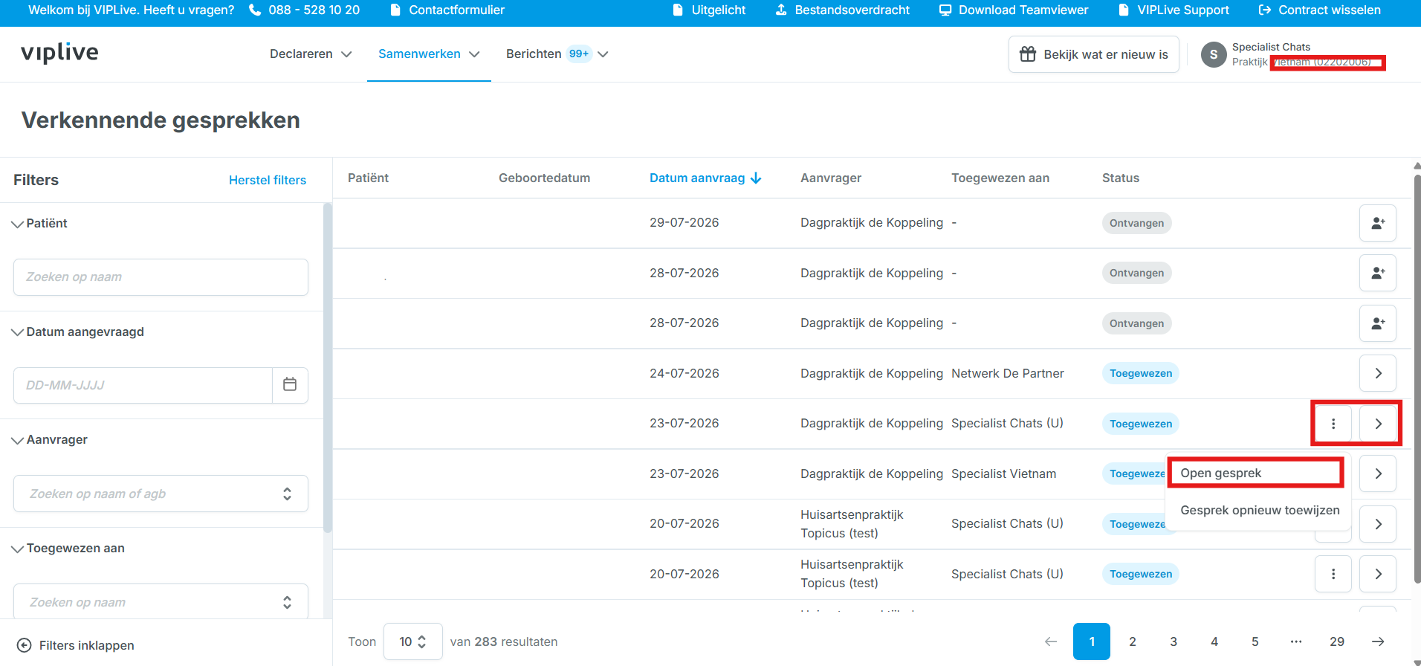This screenshot has height=666, width=1421.
Task: Click the gift icon for news
Action: pyautogui.click(x=1028, y=54)
